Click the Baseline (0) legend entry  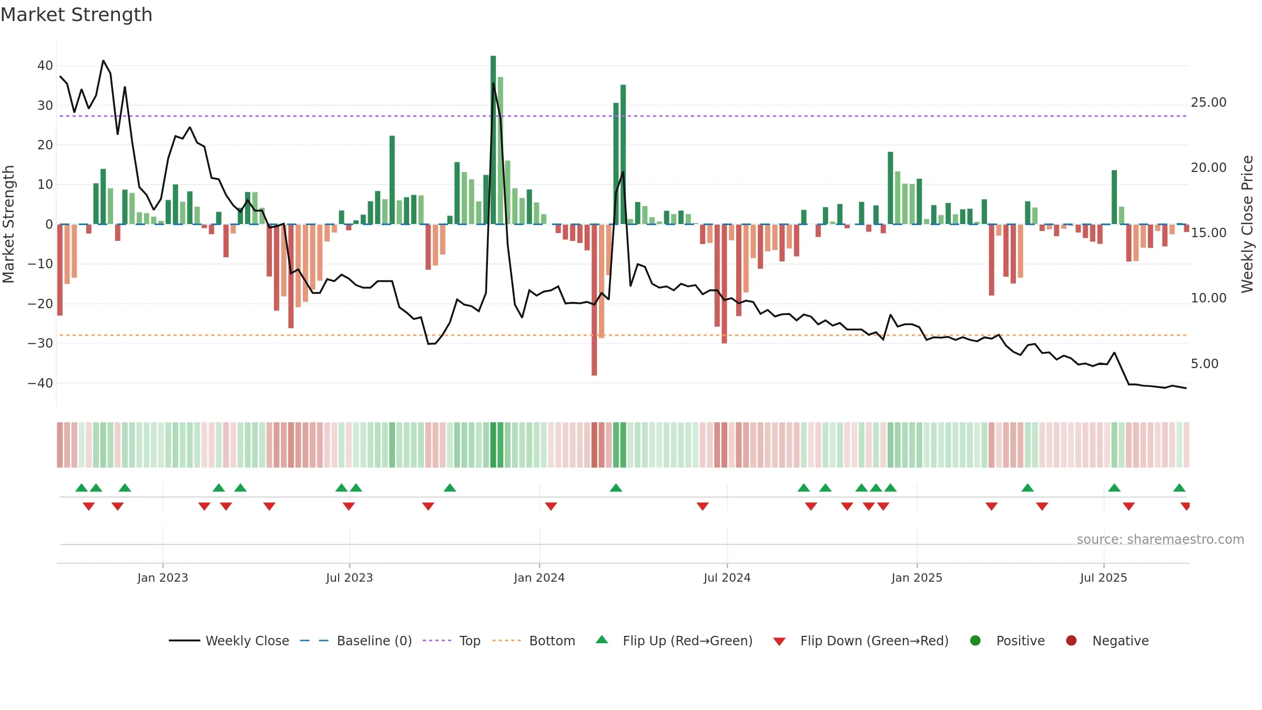[355, 641]
